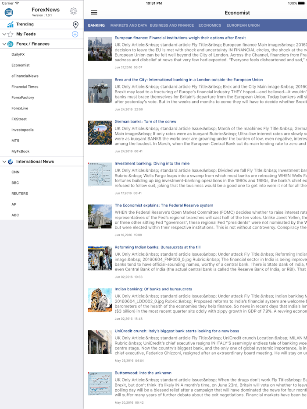
Task: Switch to the Banking tab
Action: (96, 25)
